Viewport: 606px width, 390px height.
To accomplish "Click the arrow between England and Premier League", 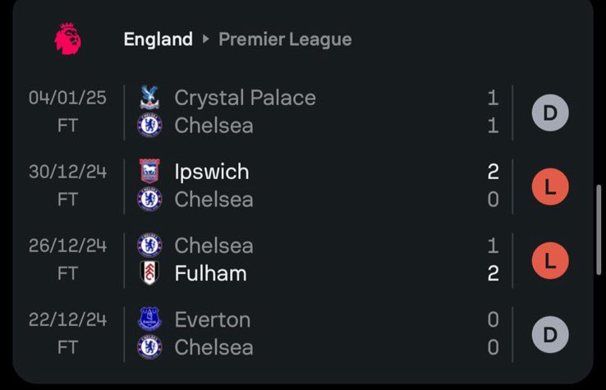I will click(x=205, y=39).
